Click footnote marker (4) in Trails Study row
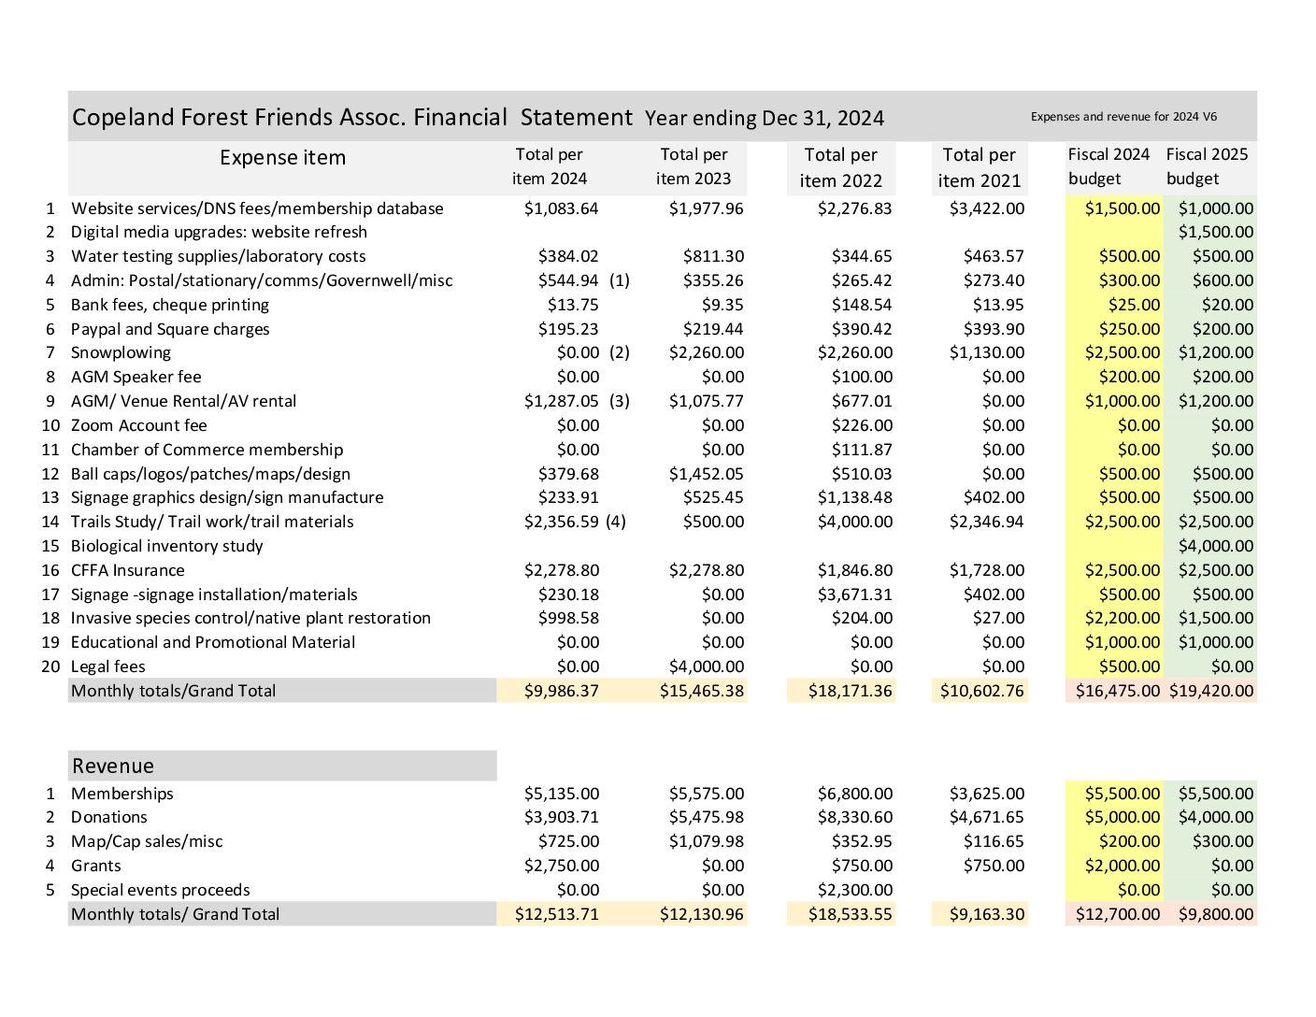The height and width of the screenshot is (1017, 1316). point(616,522)
